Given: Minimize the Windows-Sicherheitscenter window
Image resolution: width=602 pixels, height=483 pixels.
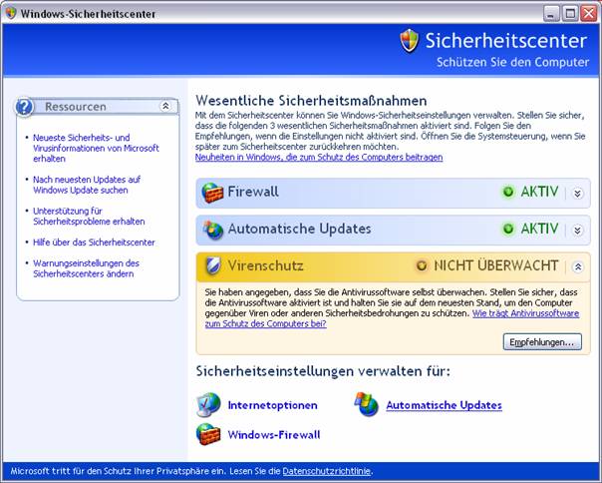Looking at the screenshot, I should 551,14.
